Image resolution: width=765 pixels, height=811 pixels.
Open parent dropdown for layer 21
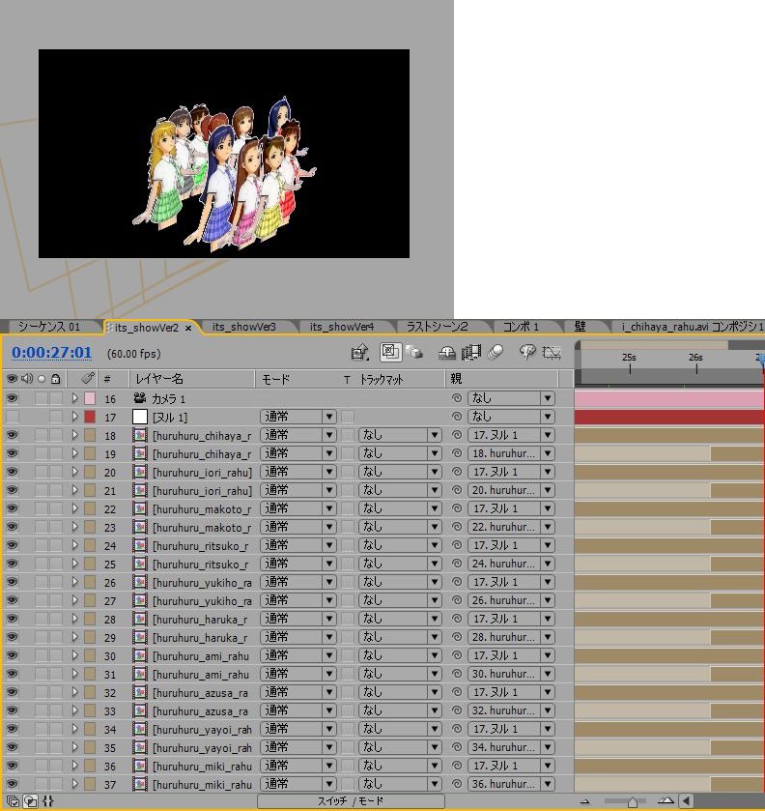511,490
